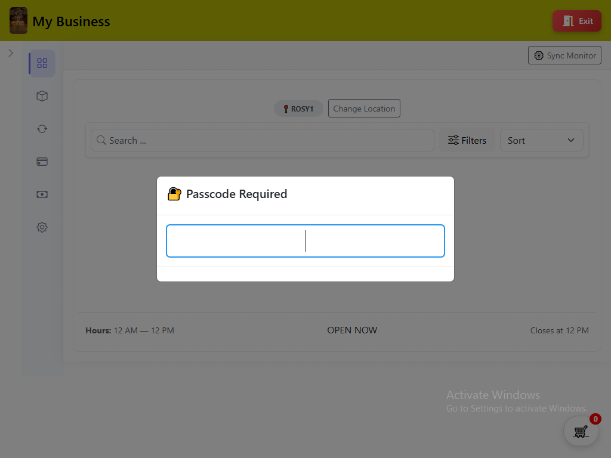Focus the passcode input field
This screenshot has height=458, width=611.
305,241
